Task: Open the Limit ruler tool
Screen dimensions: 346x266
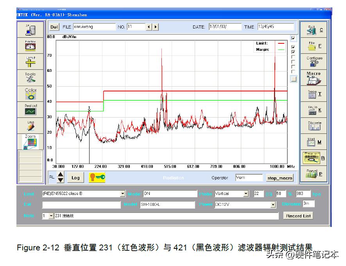Action: pos(30,62)
